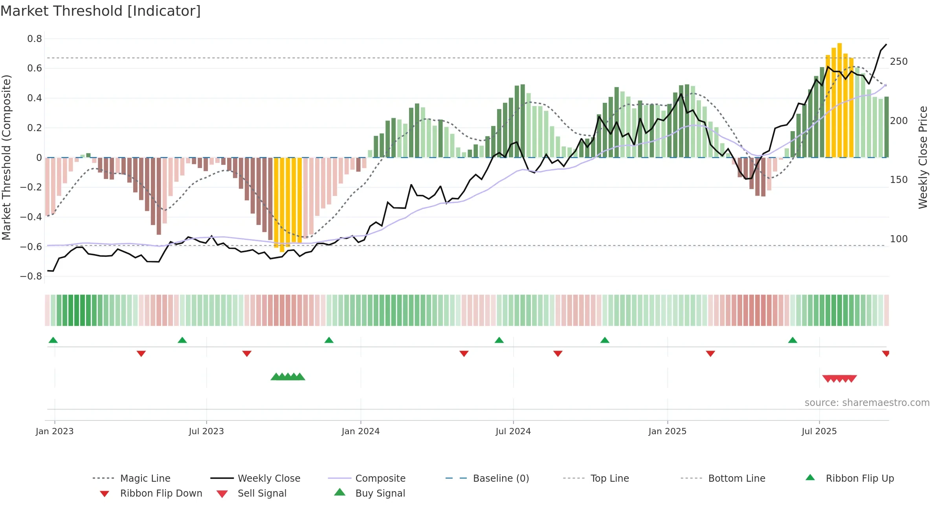Toggle the Composite legend entry

(367, 478)
